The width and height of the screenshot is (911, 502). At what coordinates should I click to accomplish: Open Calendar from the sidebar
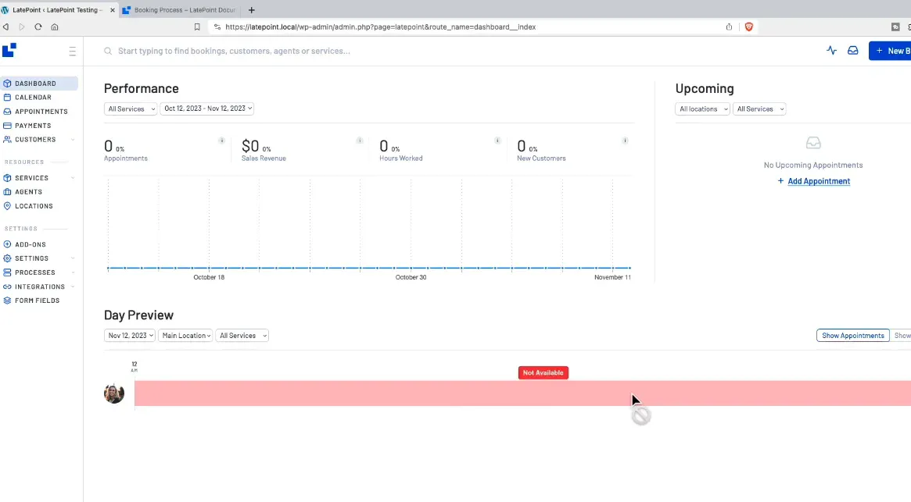33,98
